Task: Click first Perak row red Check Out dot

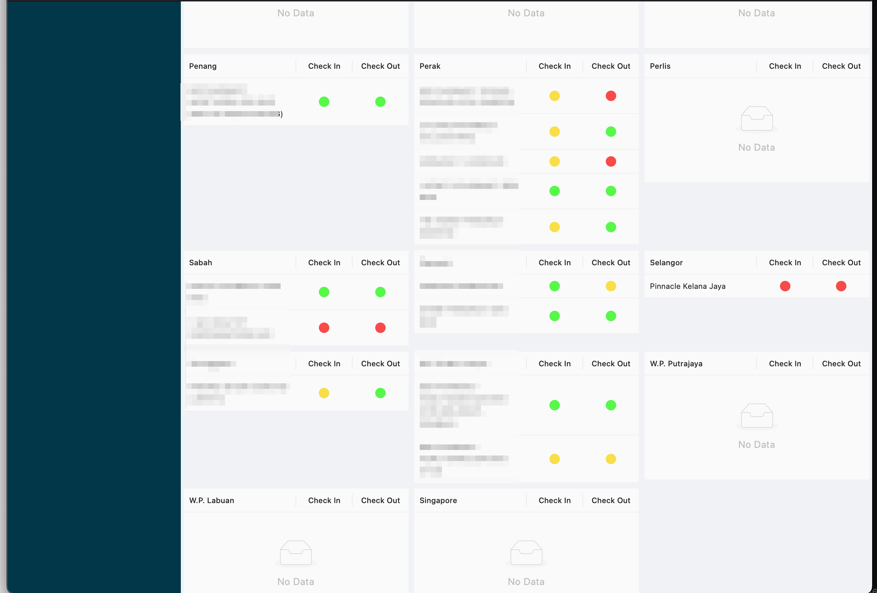Action: 611,96
